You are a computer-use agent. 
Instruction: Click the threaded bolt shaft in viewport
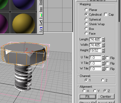click(23, 77)
